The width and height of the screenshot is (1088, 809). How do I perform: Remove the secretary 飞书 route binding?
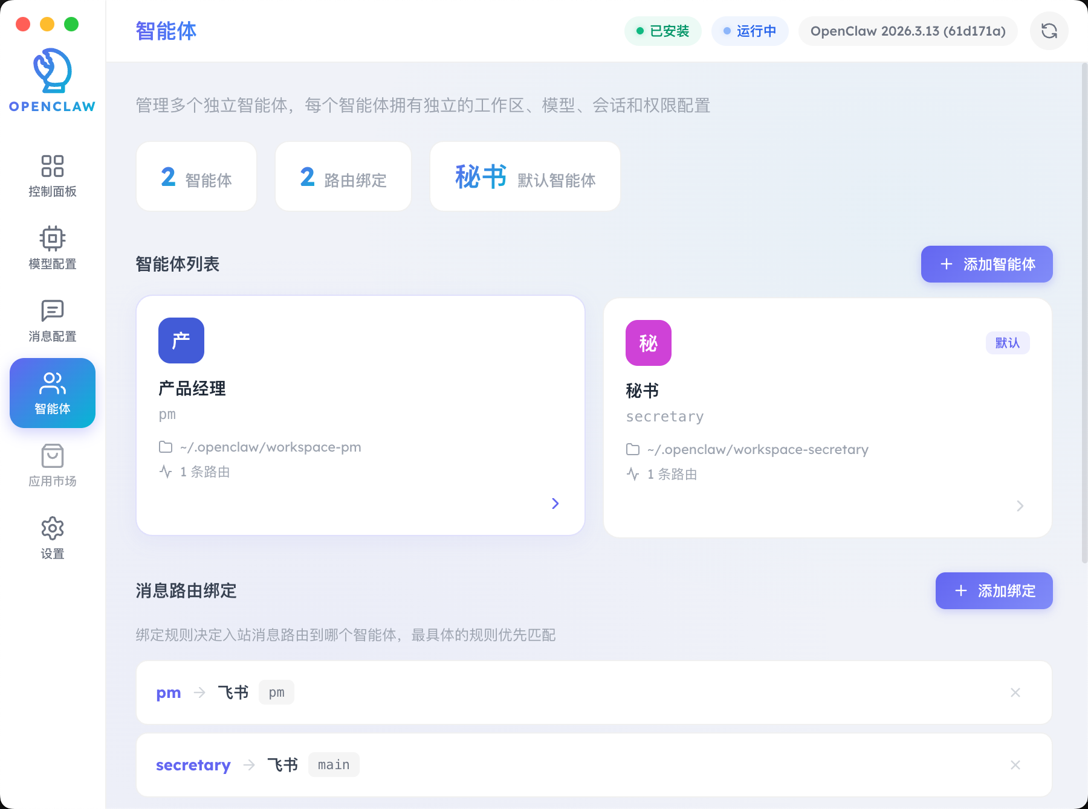(1015, 765)
